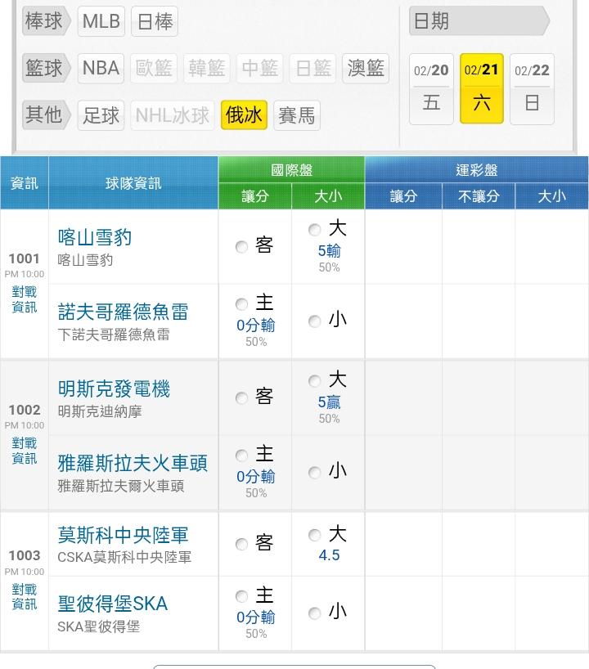
Task: Choose the 日籃 filter
Action: (312, 68)
